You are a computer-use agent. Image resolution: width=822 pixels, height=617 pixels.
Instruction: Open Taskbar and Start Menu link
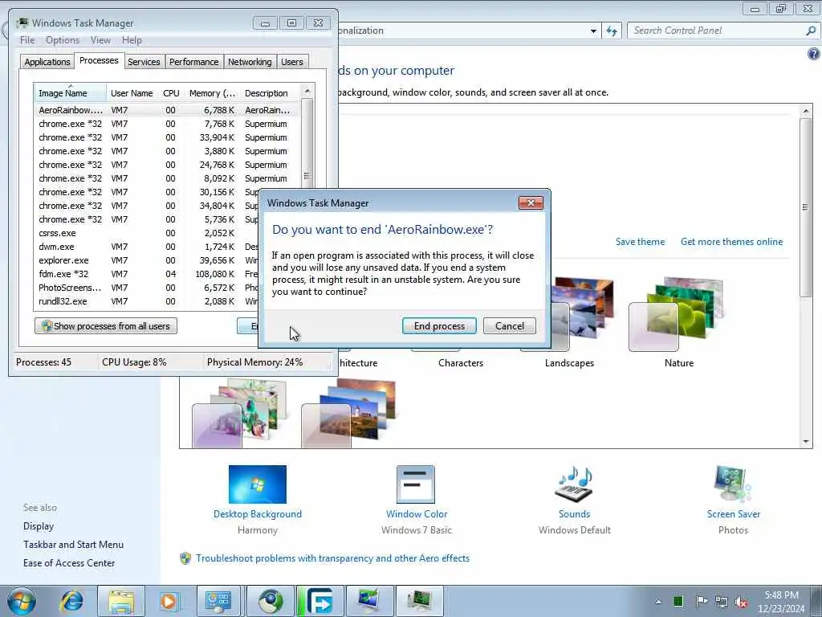tap(73, 545)
